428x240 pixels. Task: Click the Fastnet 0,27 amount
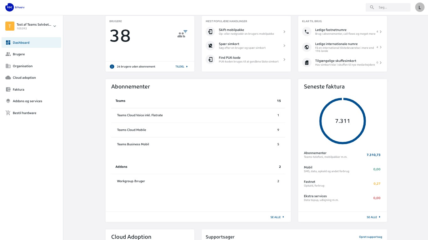[x=377, y=184]
